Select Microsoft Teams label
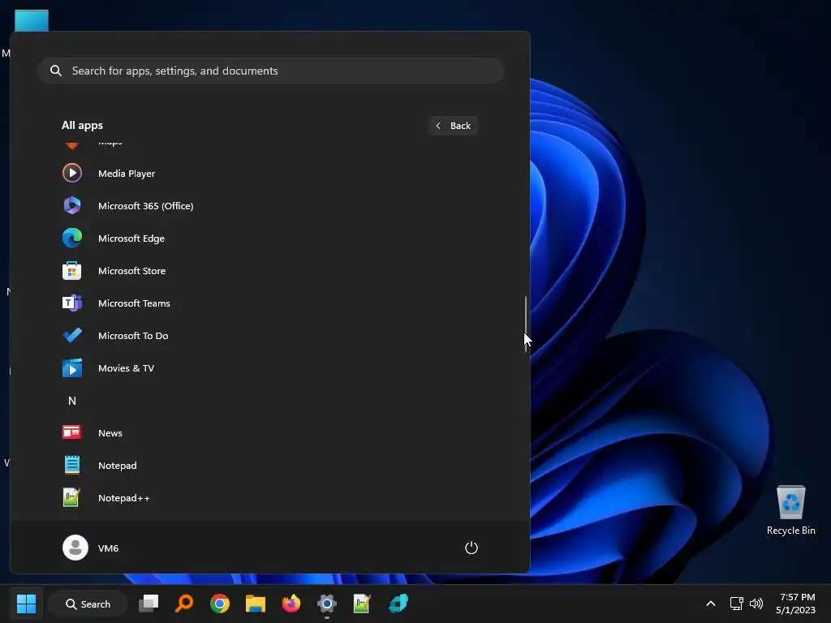The image size is (831, 623). (x=134, y=303)
